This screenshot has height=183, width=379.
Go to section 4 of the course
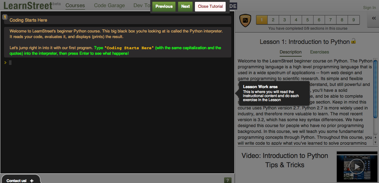click(x=296, y=20)
